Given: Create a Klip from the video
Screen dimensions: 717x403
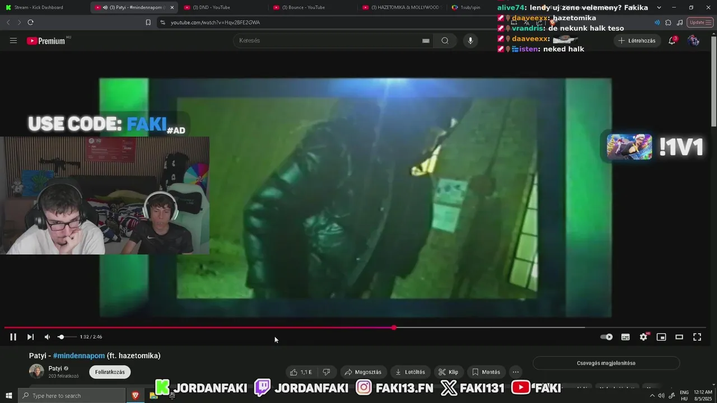Looking at the screenshot, I should point(449,372).
